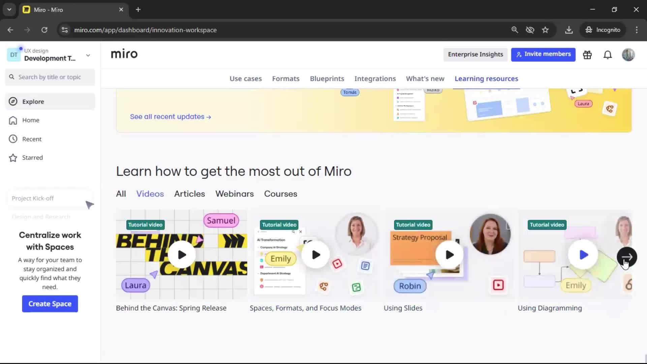The image size is (647, 364).
Task: Filter learning content by All
Action: [x=121, y=194]
